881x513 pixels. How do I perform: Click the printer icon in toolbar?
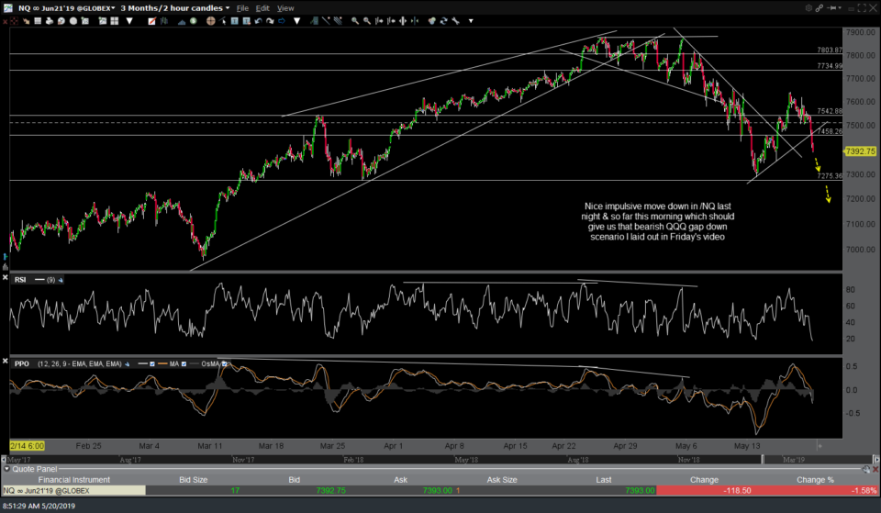coord(50,21)
